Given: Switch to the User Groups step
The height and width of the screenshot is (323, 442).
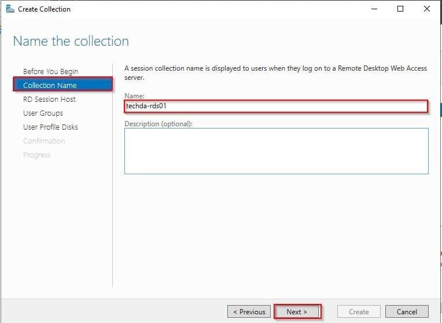Looking at the screenshot, I should click(43, 113).
